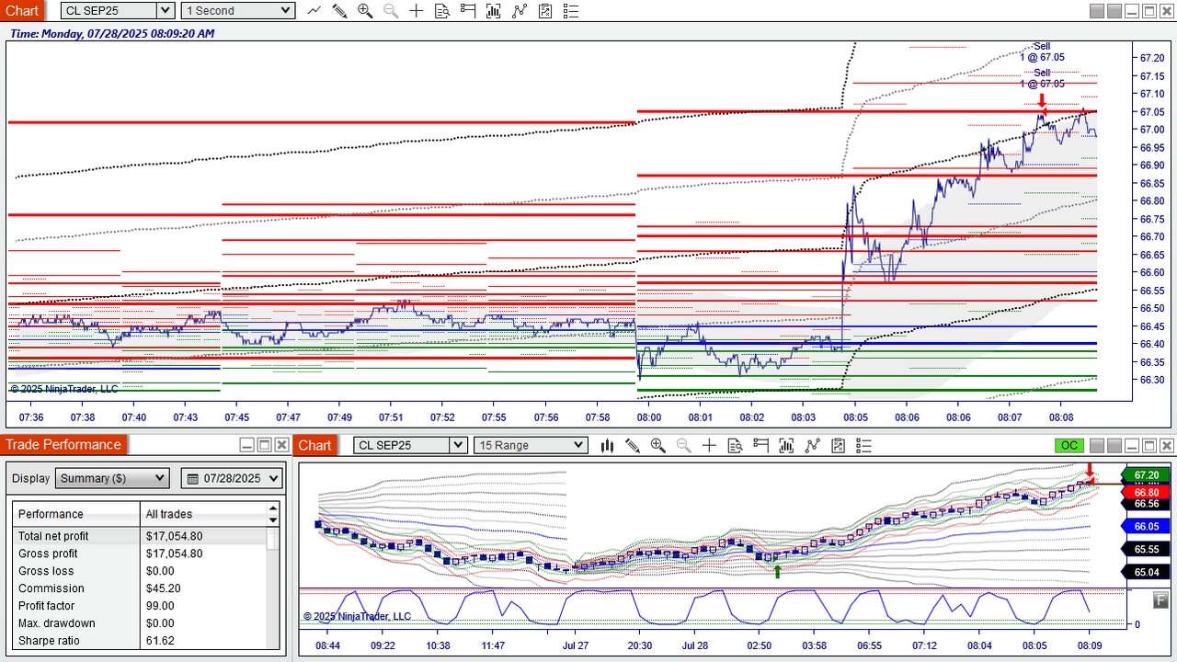This screenshot has height=662, width=1177.
Task: Open Strategies in the 15 Range chart toolbar
Action: click(838, 445)
